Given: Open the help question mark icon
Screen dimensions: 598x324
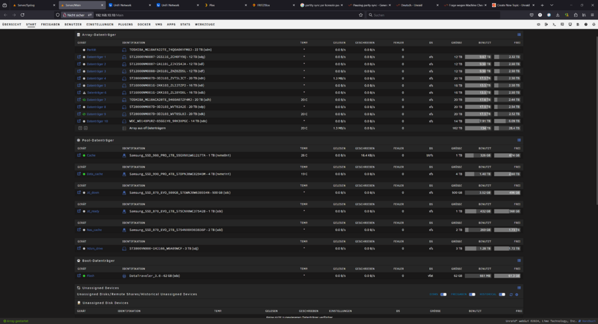Looking at the screenshot, I should coord(586,24).
